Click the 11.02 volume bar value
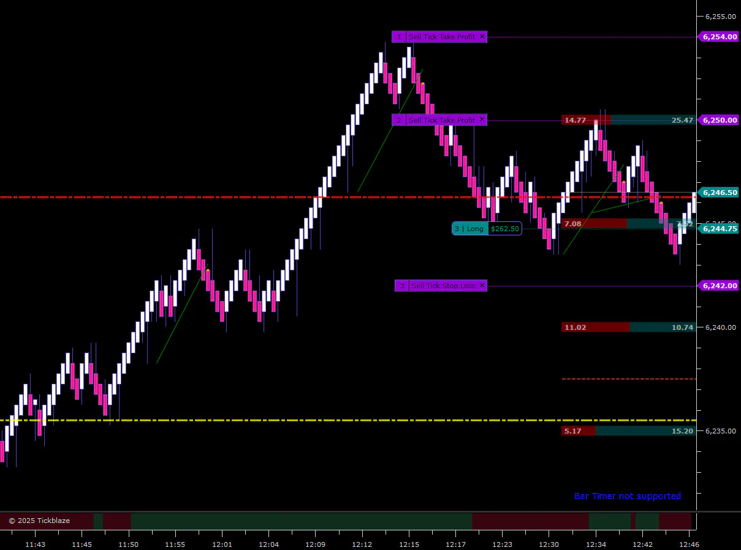 click(575, 327)
